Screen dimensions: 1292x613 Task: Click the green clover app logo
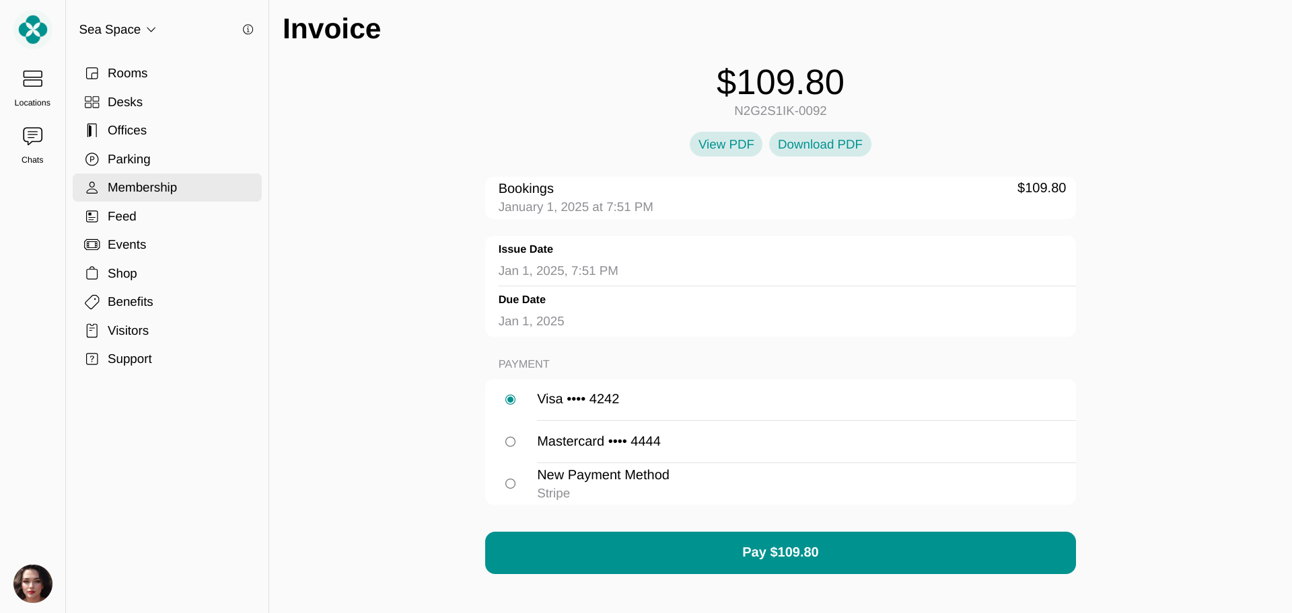coord(33,30)
